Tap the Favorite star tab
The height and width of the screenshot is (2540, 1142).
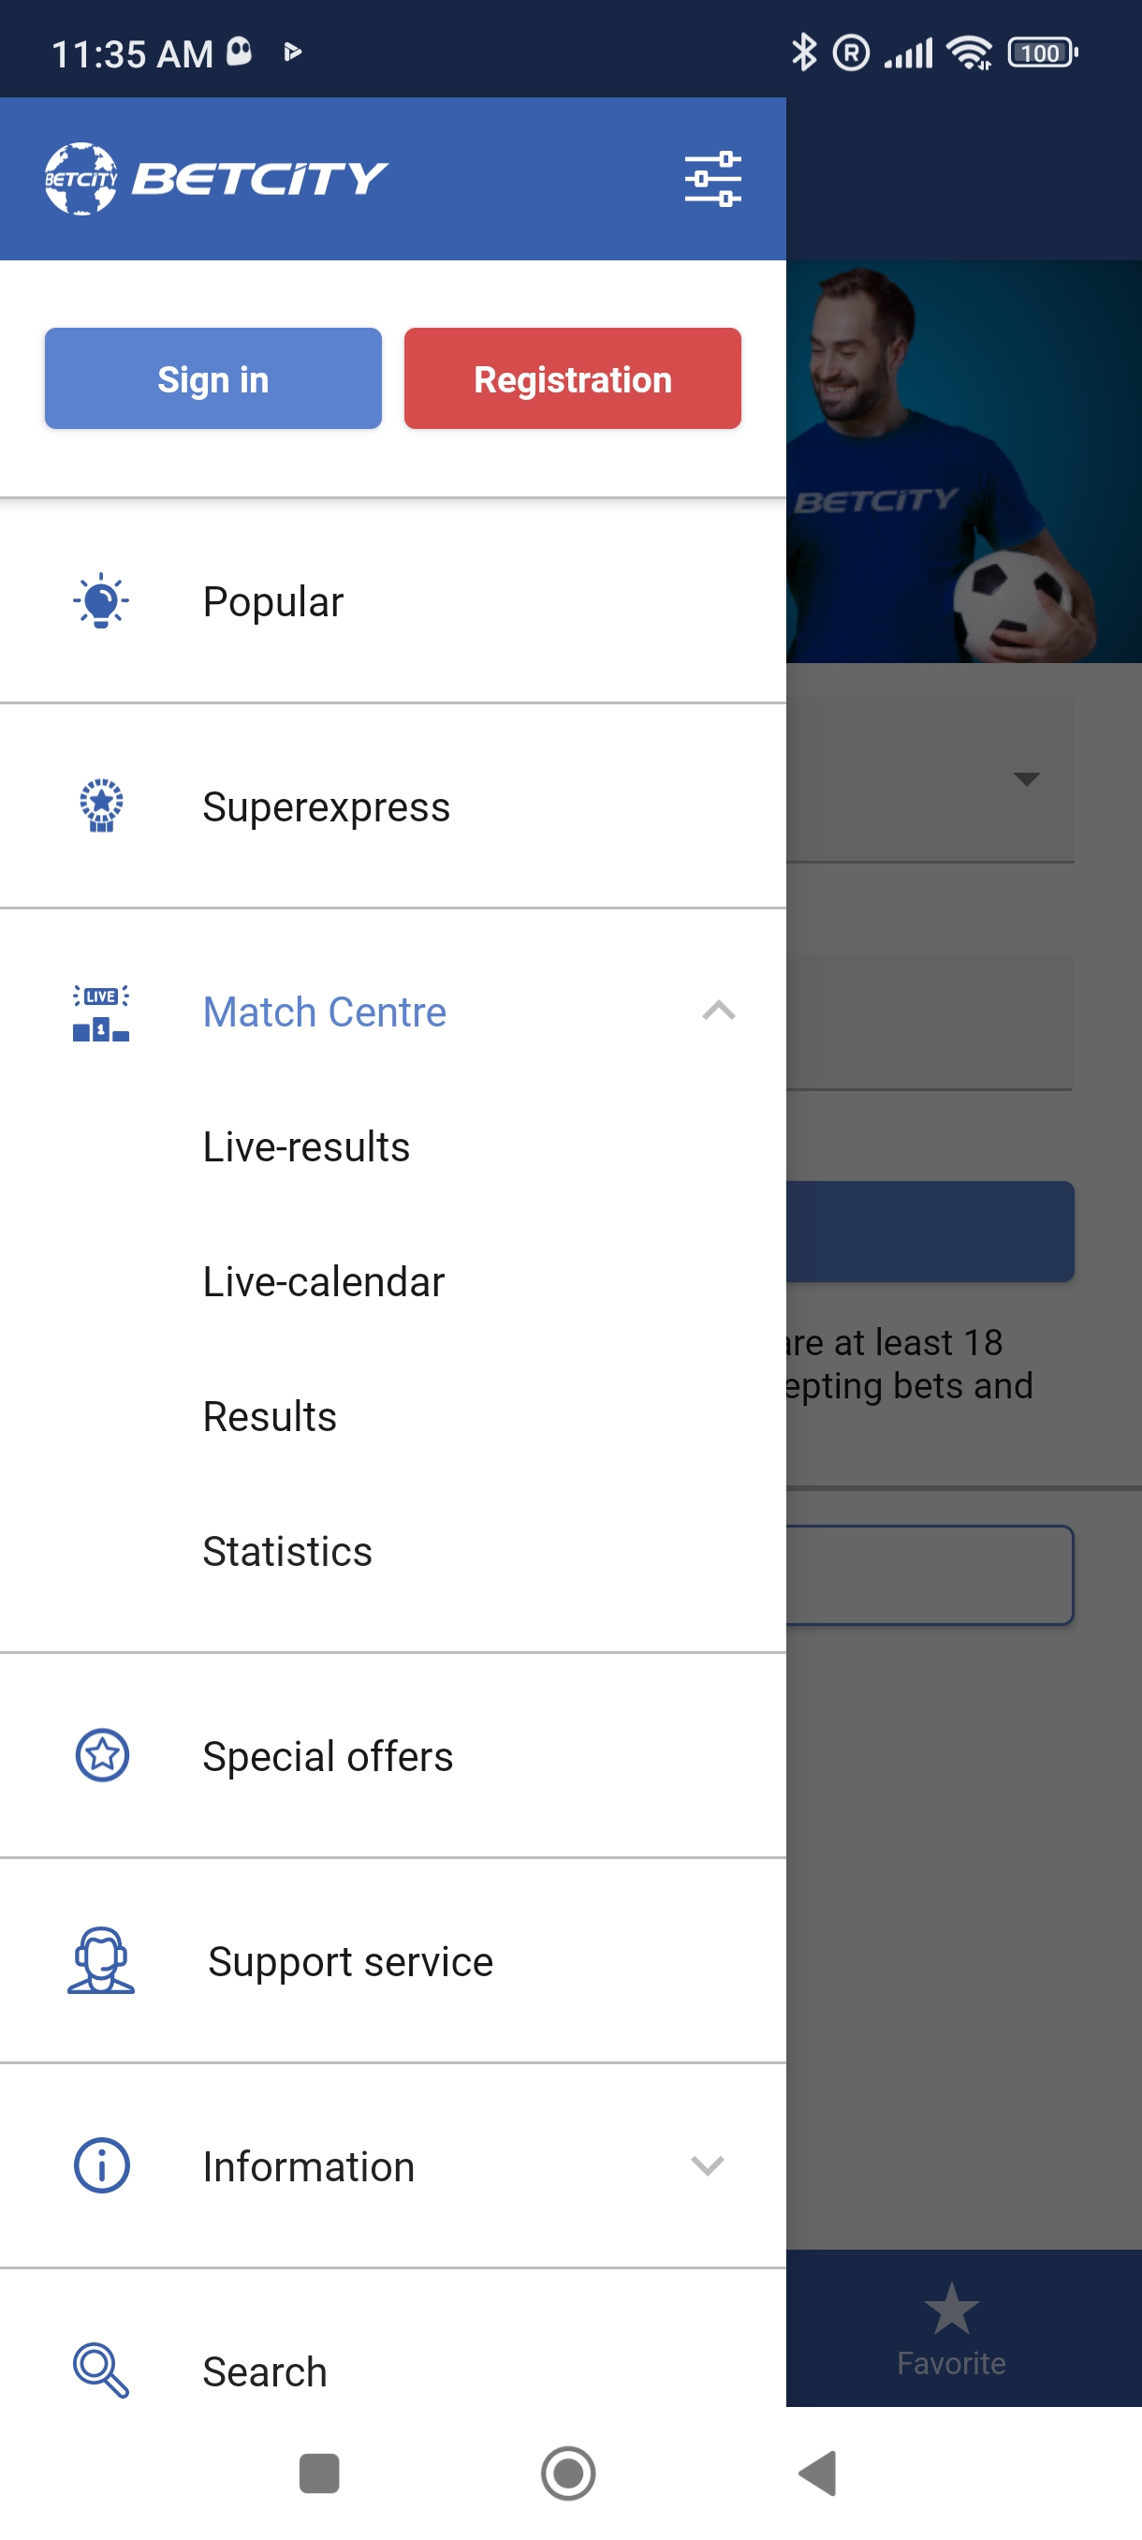point(951,2329)
